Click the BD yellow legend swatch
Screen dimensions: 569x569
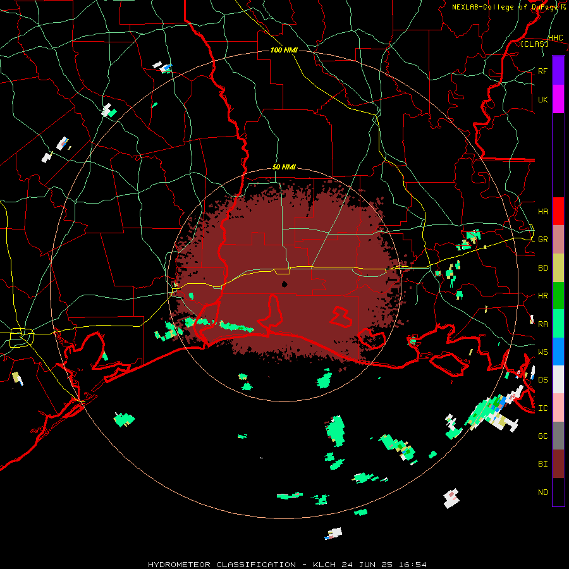[558, 268]
